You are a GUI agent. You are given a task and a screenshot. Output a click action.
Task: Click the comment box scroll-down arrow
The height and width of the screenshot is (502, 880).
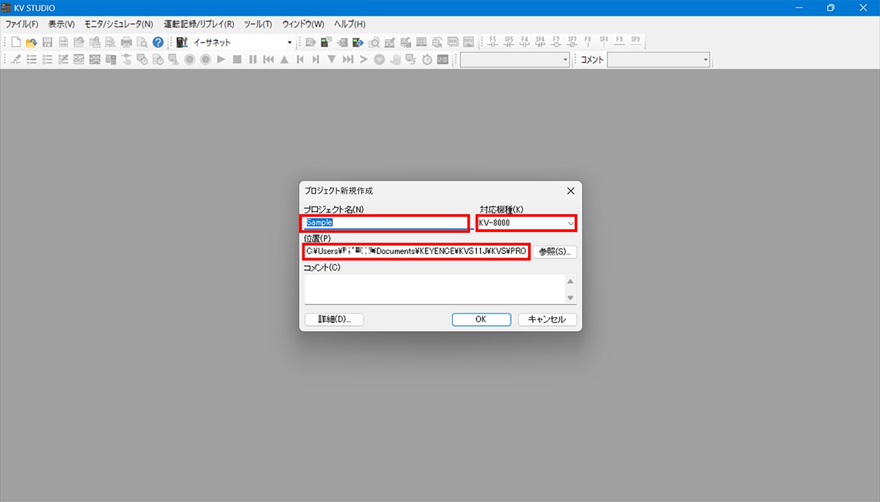(570, 297)
